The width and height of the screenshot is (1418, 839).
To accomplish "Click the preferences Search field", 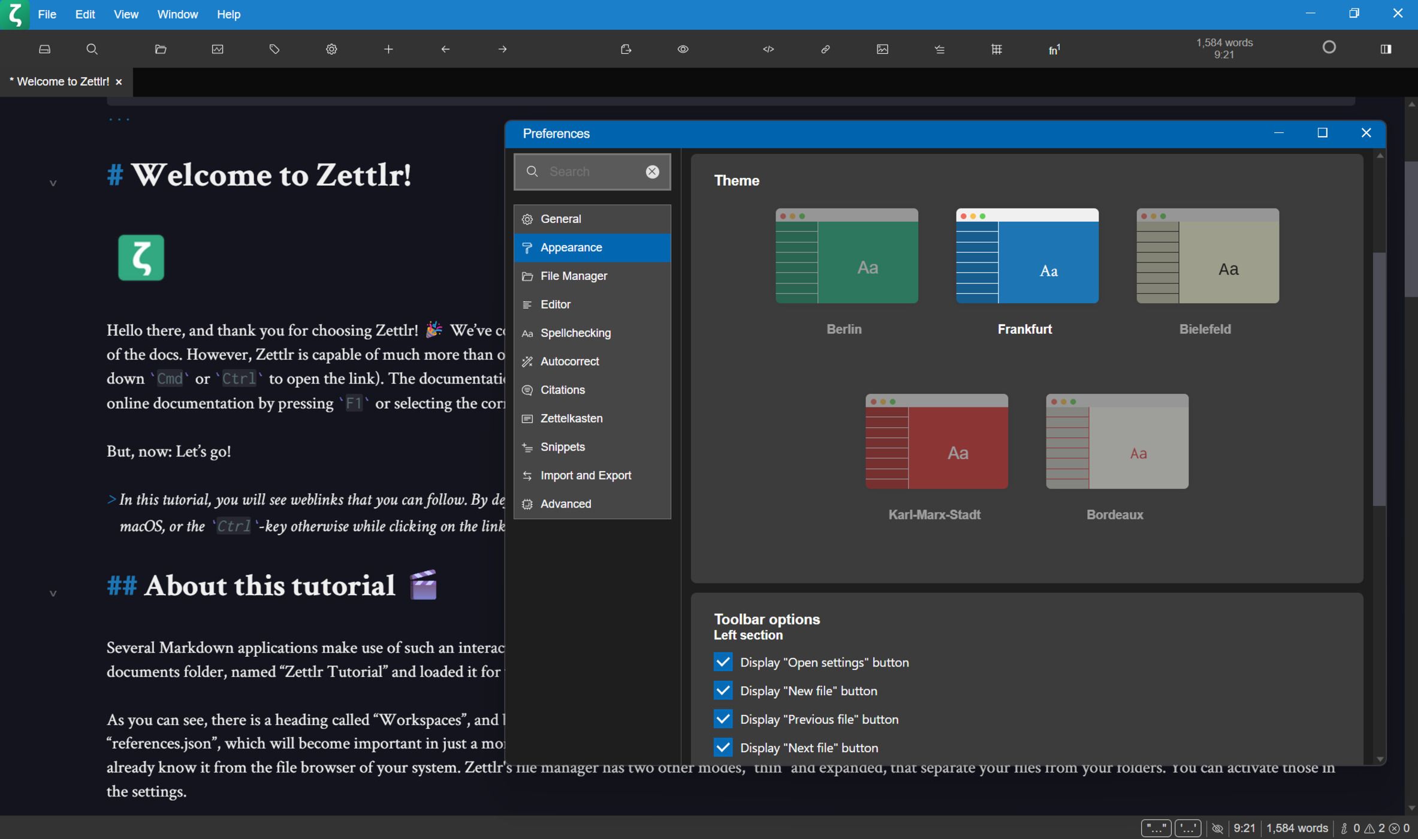I will tap(592, 172).
